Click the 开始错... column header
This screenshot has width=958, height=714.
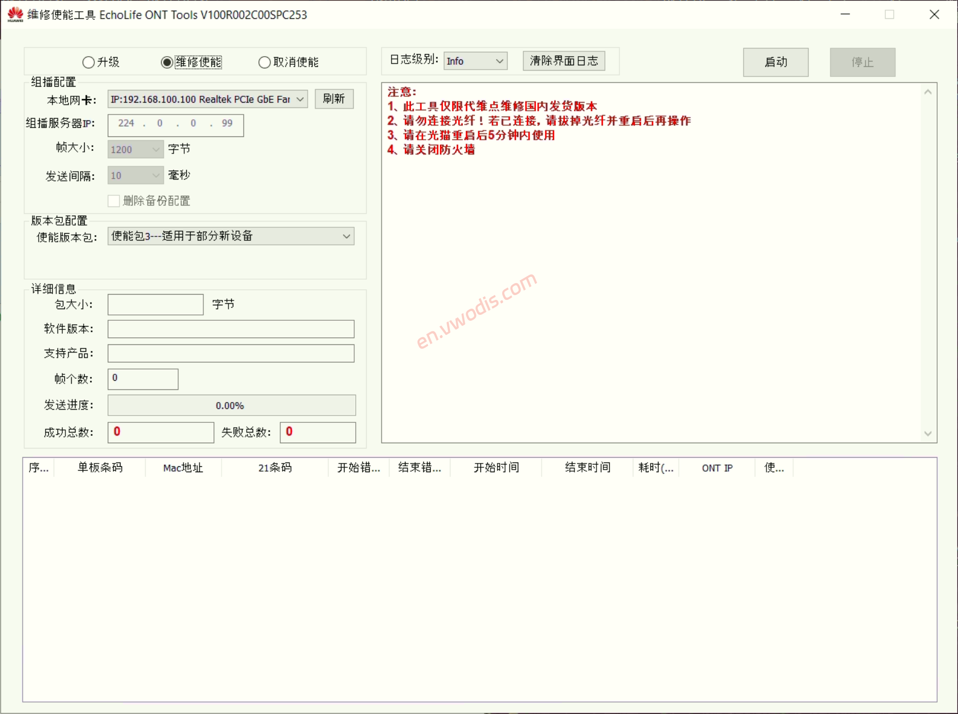click(x=359, y=468)
